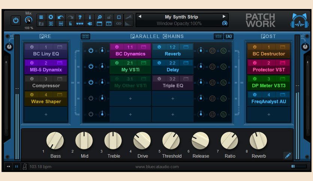313x181 pixels.
Task: Click the padlock icon in the toolbar
Action: click(109, 17)
